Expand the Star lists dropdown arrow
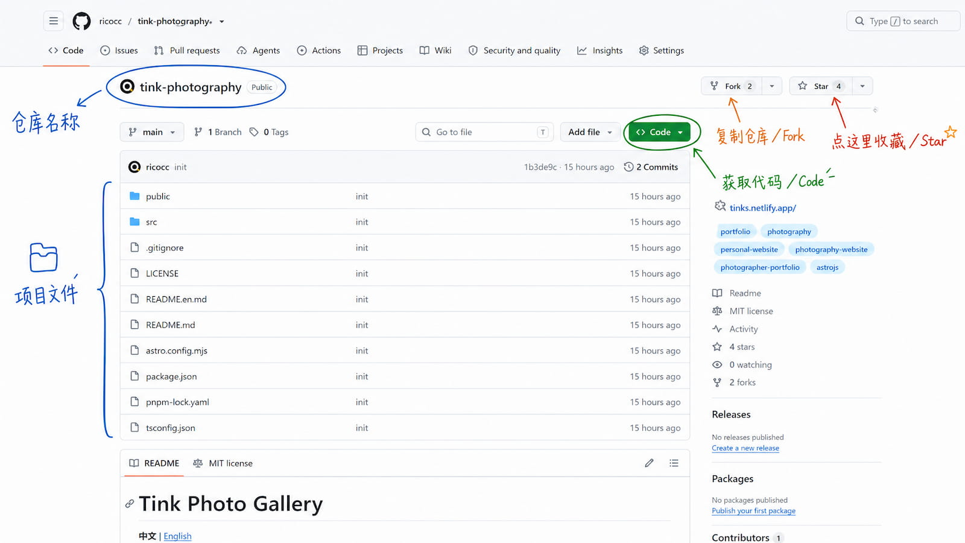This screenshot has width=965, height=543. click(862, 86)
